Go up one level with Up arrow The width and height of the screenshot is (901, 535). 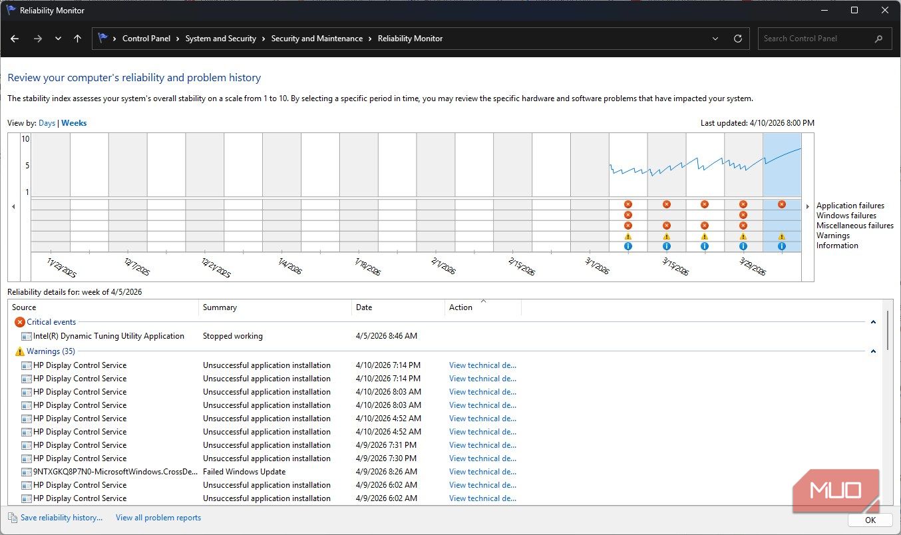tap(77, 39)
